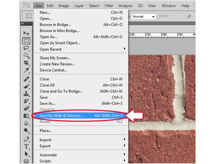Choose Close with shortcut Ctrl+W
This screenshot has width=223, height=164.
(81, 79)
